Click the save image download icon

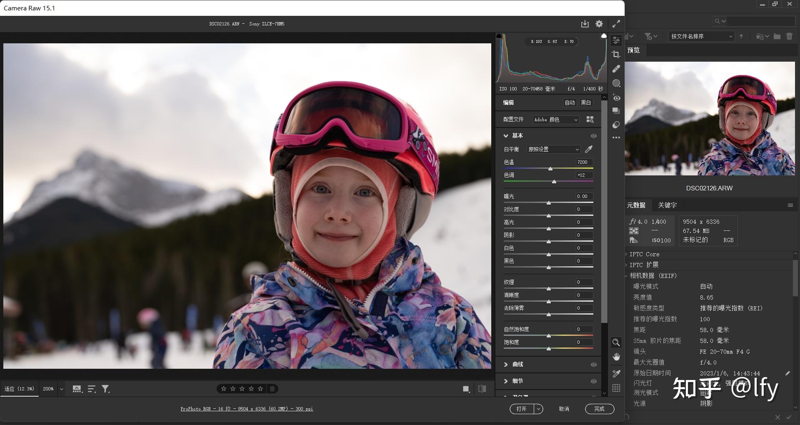pos(585,24)
